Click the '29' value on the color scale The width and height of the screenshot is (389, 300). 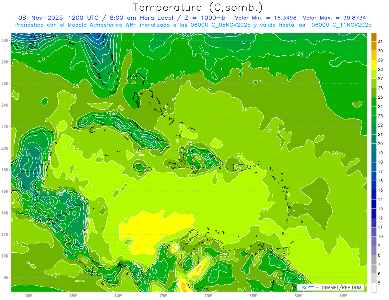pyautogui.click(x=381, y=60)
